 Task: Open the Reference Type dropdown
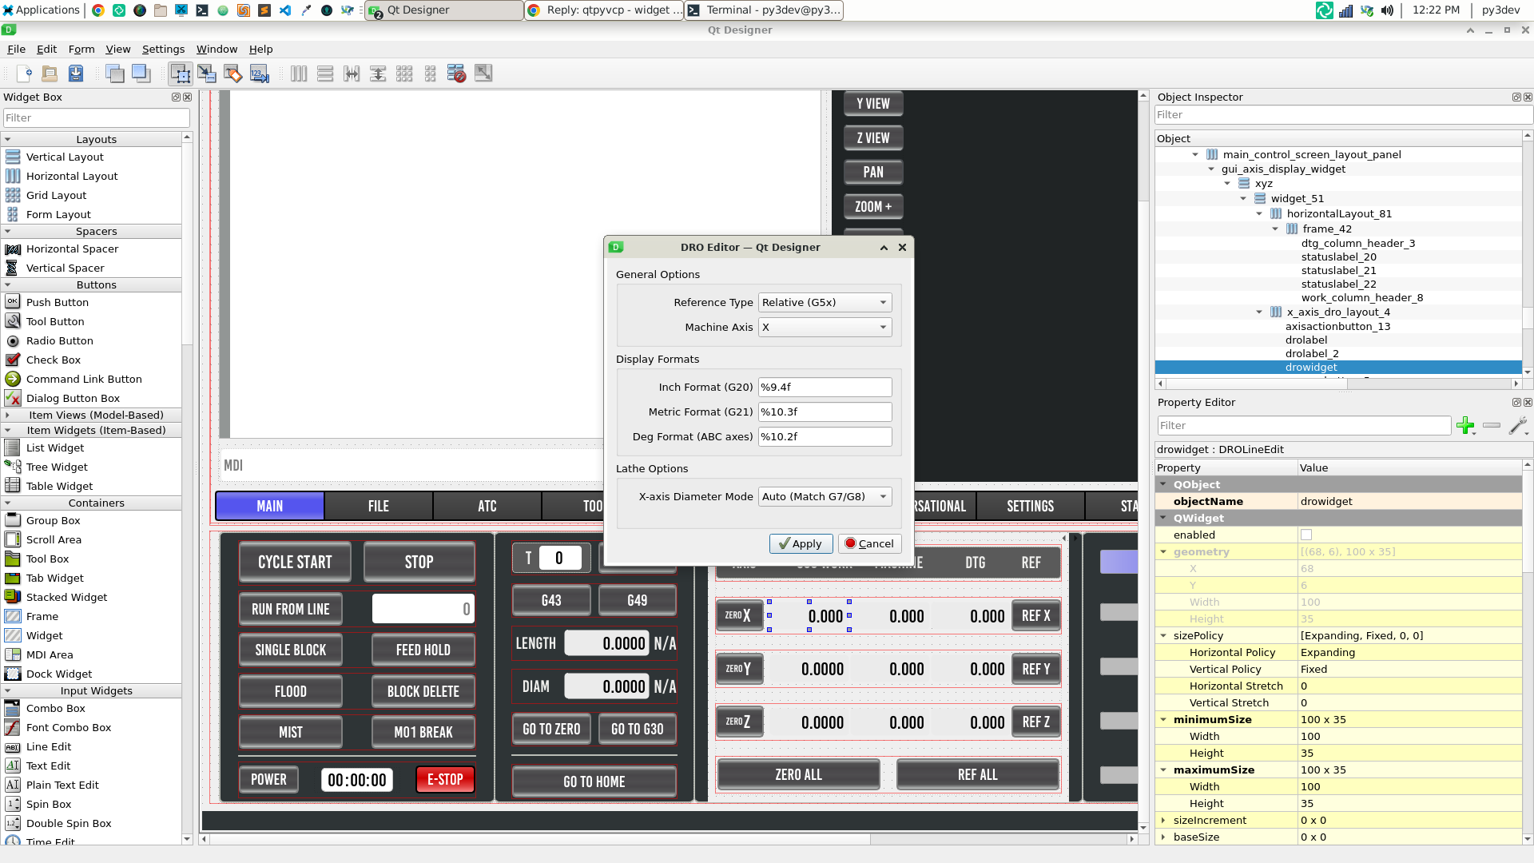coord(825,303)
